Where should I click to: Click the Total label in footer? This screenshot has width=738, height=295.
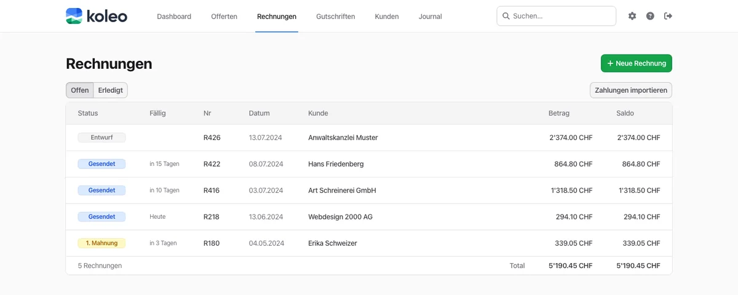517,265
